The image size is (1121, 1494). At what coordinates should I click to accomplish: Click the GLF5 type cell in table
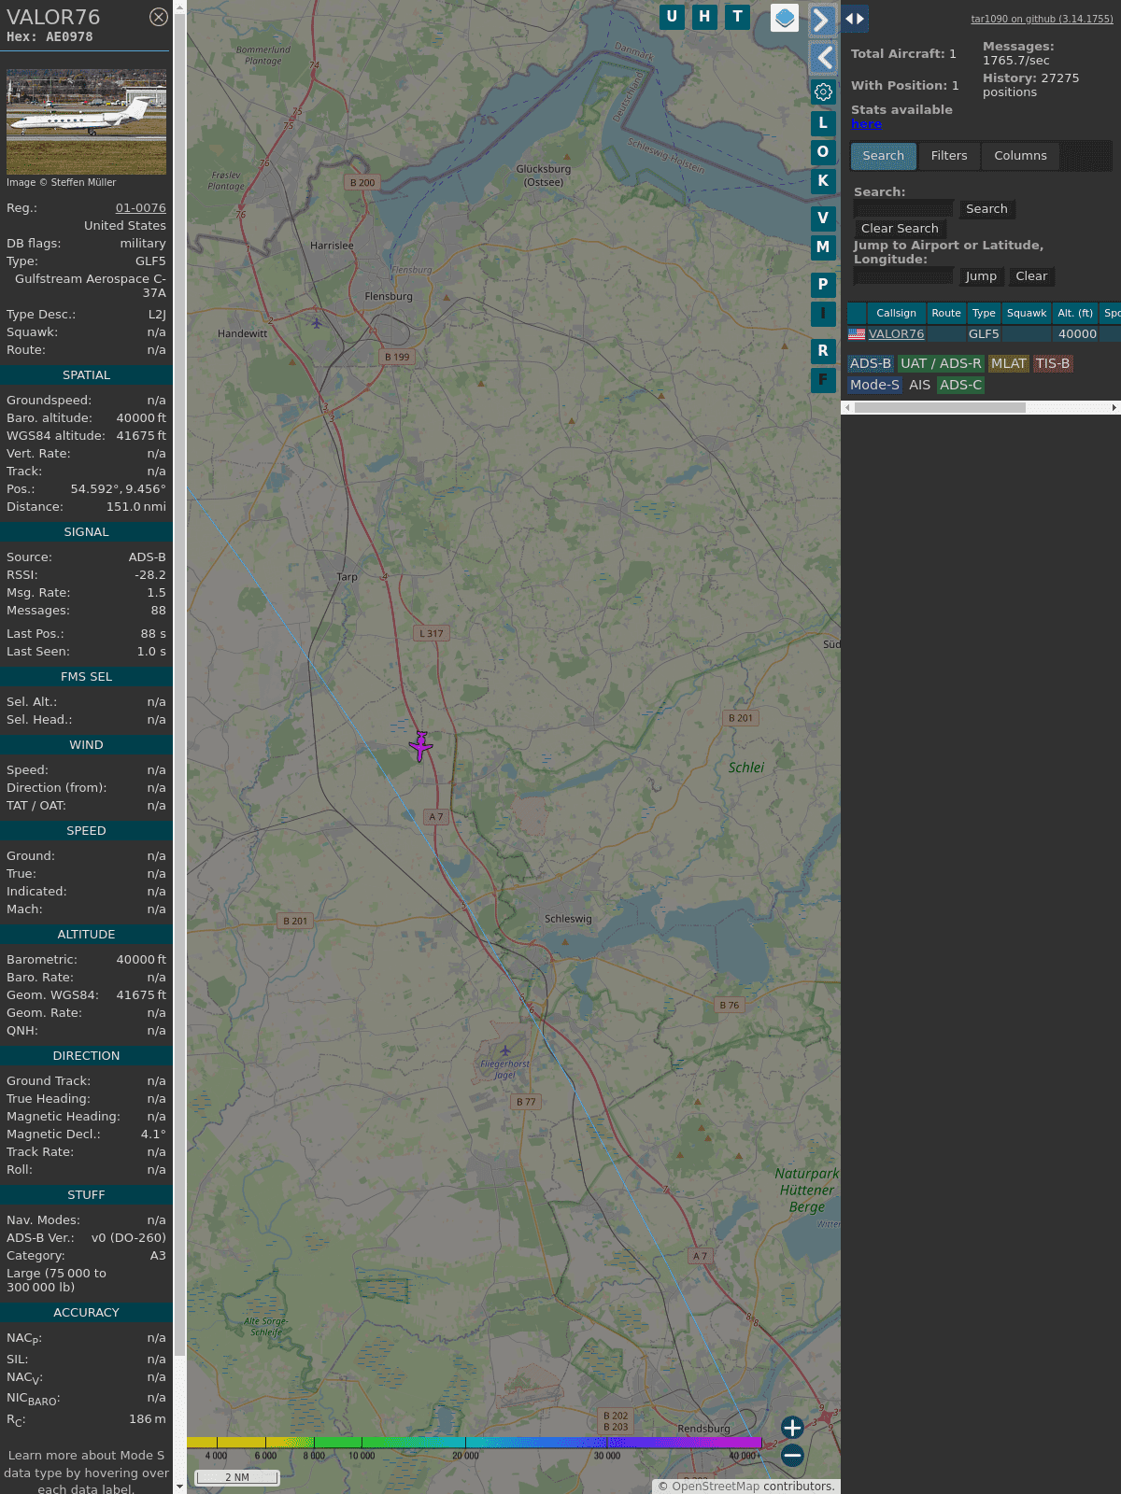pyautogui.click(x=984, y=334)
